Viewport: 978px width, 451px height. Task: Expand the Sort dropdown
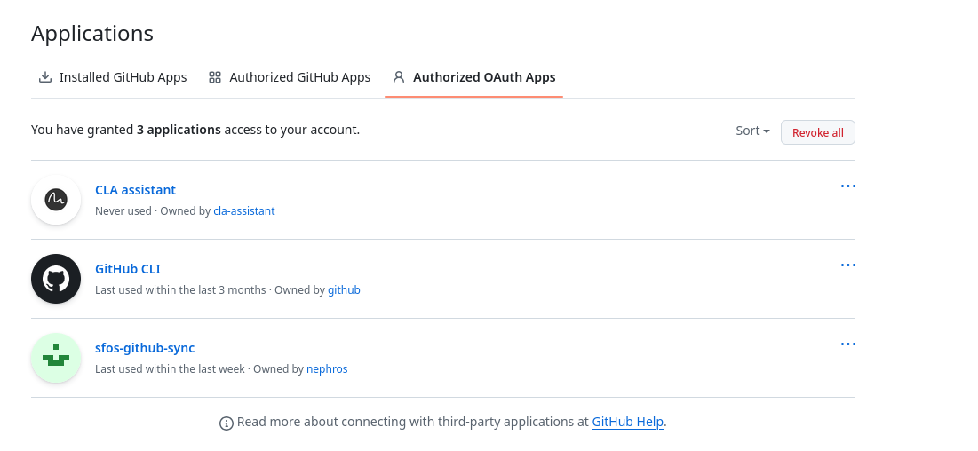coord(752,131)
